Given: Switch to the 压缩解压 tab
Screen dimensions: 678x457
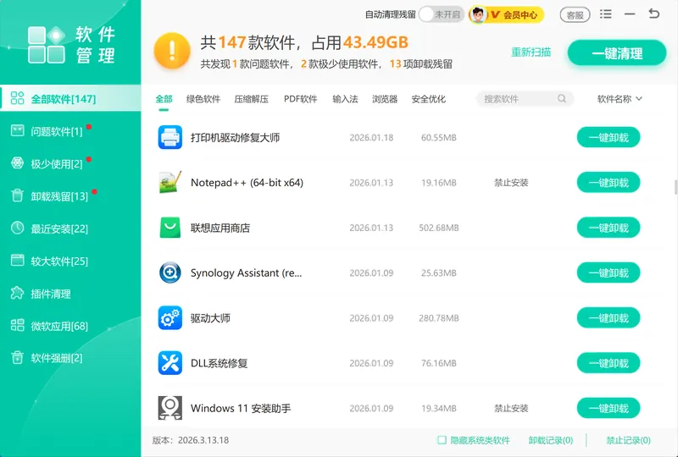Looking at the screenshot, I should coord(251,99).
